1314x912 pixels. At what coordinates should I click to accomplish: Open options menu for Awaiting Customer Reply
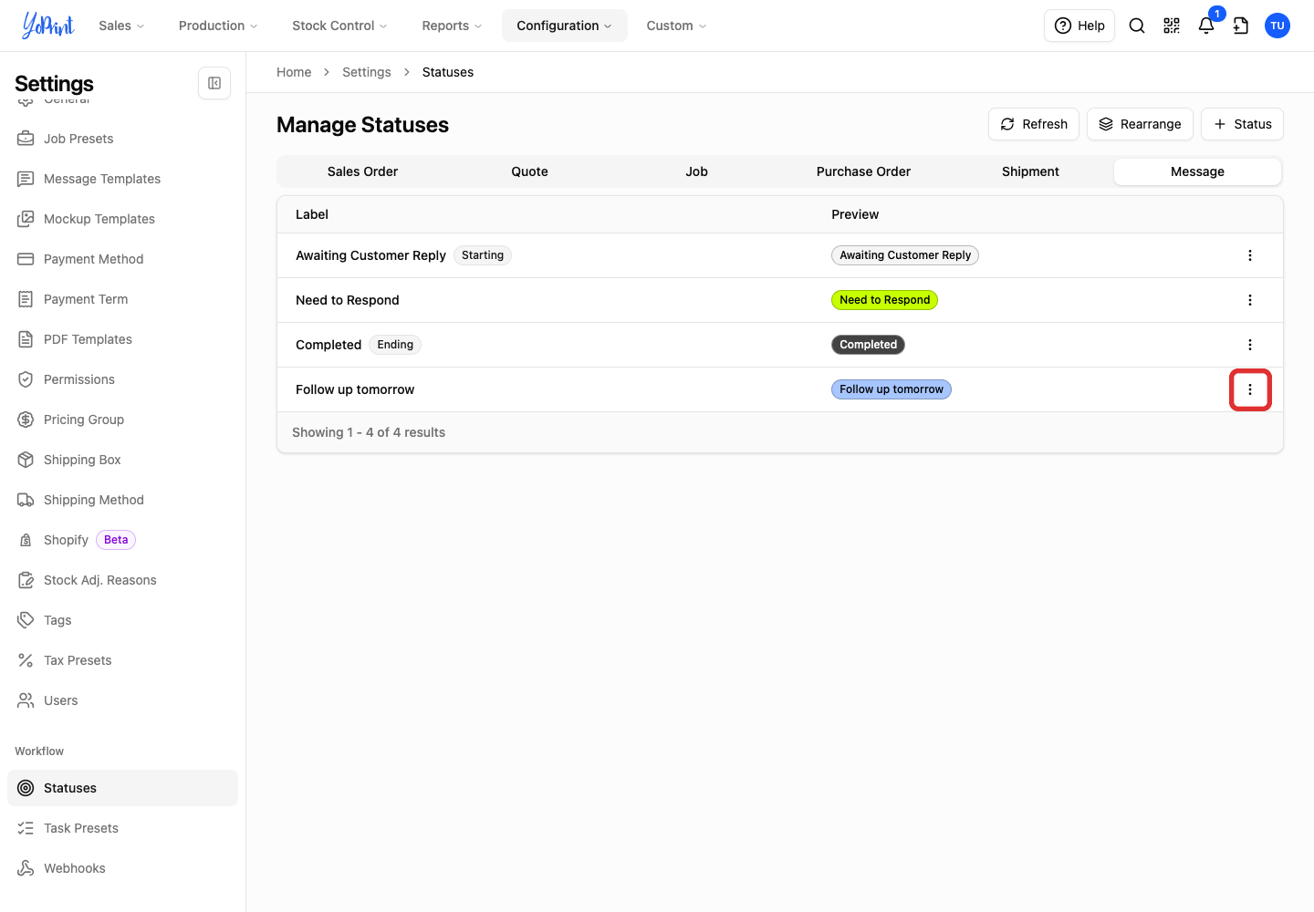click(1250, 255)
